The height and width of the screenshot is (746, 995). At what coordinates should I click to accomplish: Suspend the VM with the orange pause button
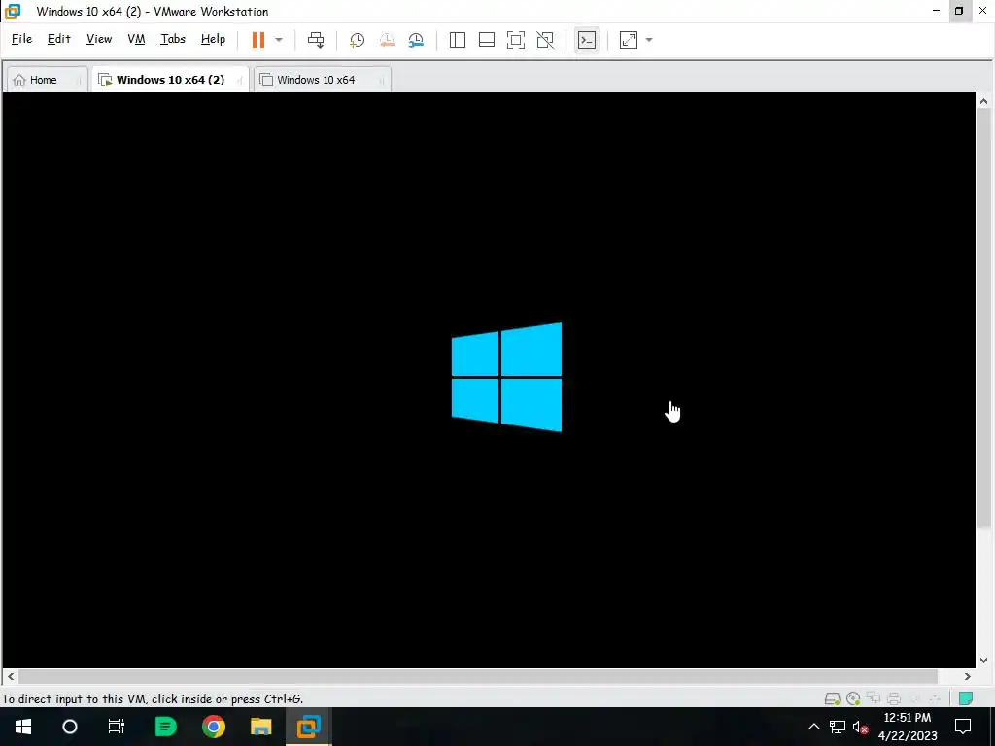(257, 39)
